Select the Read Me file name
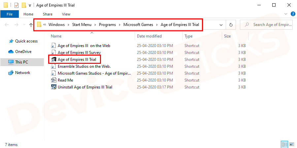The height and width of the screenshot is (148, 297). pyautogui.click(x=65, y=80)
